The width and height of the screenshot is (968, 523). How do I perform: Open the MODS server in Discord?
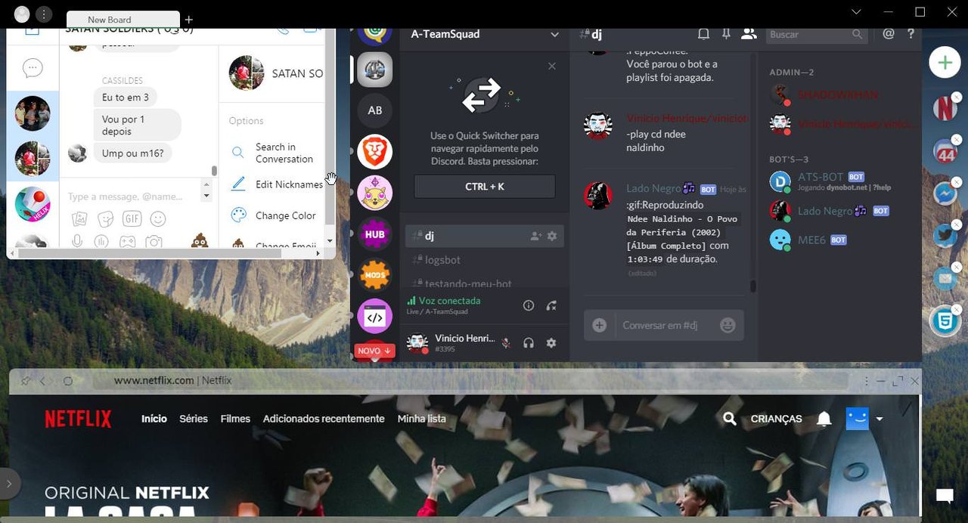(374, 276)
